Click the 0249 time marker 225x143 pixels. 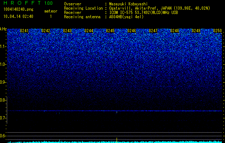coord(196,31)
